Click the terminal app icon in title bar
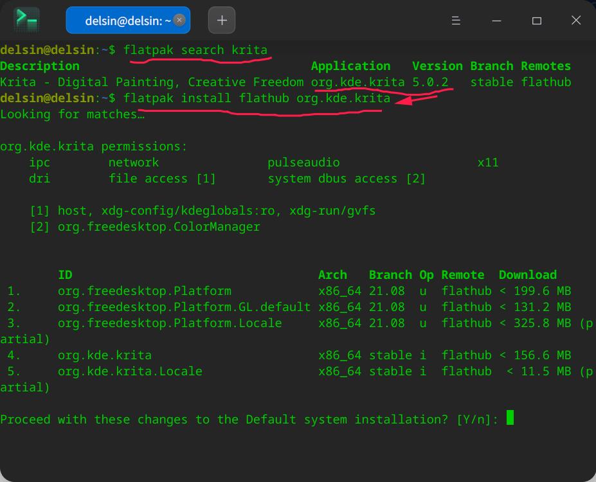This screenshot has width=596, height=482. 26,20
